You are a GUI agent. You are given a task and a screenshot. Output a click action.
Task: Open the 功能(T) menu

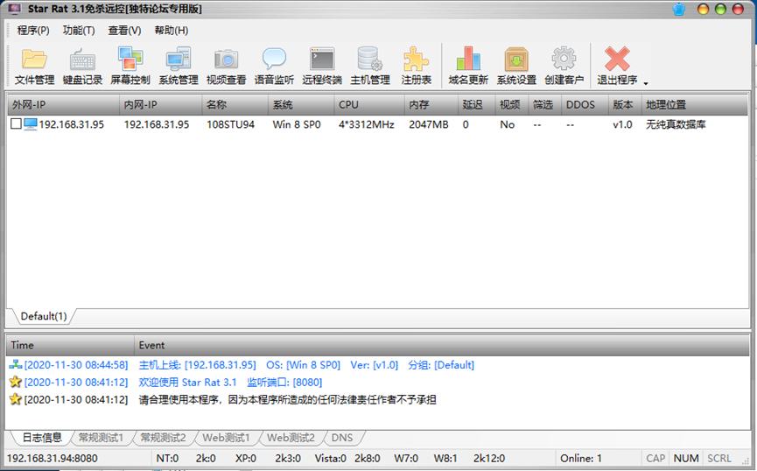pyautogui.click(x=79, y=31)
